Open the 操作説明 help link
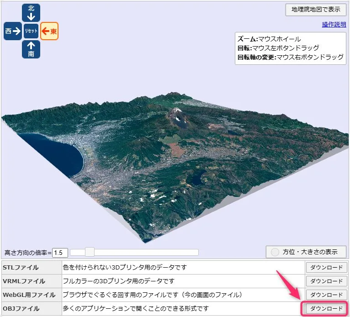The image size is (350, 317). click(334, 25)
